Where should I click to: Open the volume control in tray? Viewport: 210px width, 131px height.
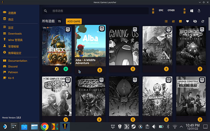pos(154,126)
